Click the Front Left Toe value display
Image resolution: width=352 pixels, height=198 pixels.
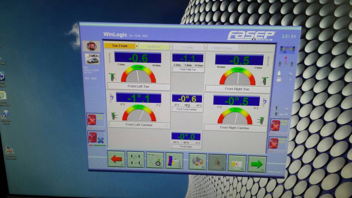138,58
